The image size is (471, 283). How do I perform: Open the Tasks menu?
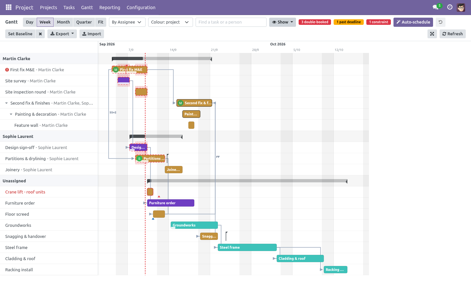[69, 8]
